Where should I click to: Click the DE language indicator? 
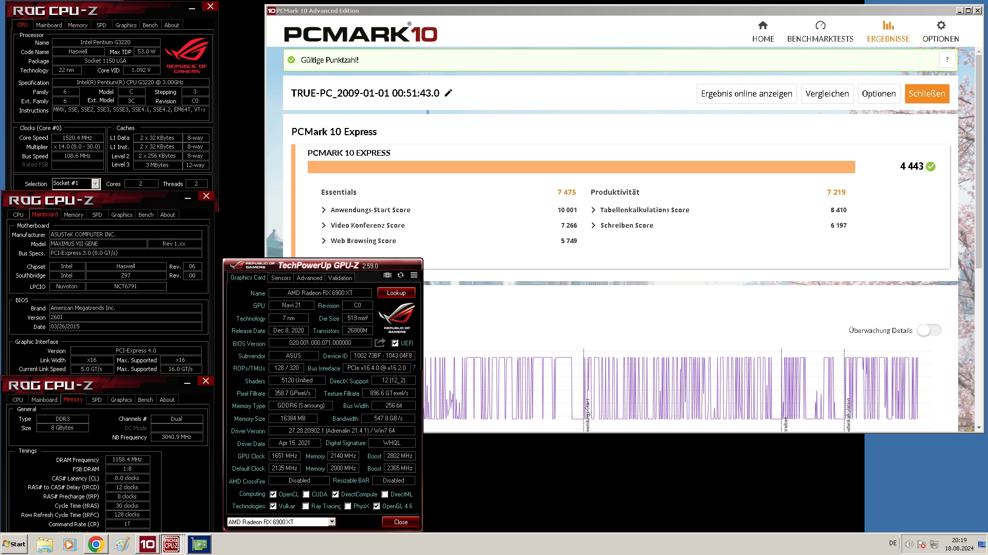tap(893, 544)
